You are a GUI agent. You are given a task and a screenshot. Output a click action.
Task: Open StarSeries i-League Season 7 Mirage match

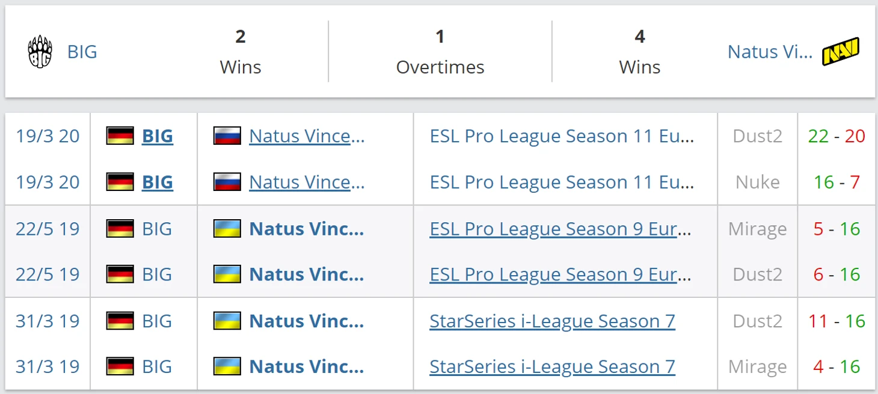552,366
